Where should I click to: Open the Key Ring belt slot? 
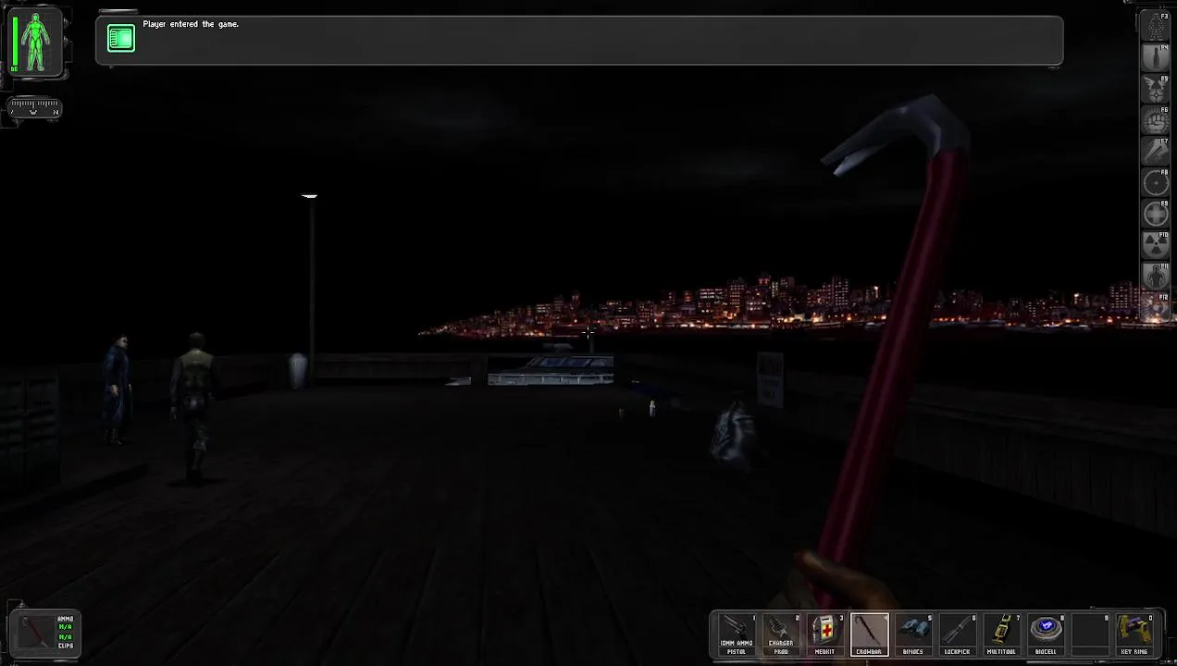[x=1135, y=635]
